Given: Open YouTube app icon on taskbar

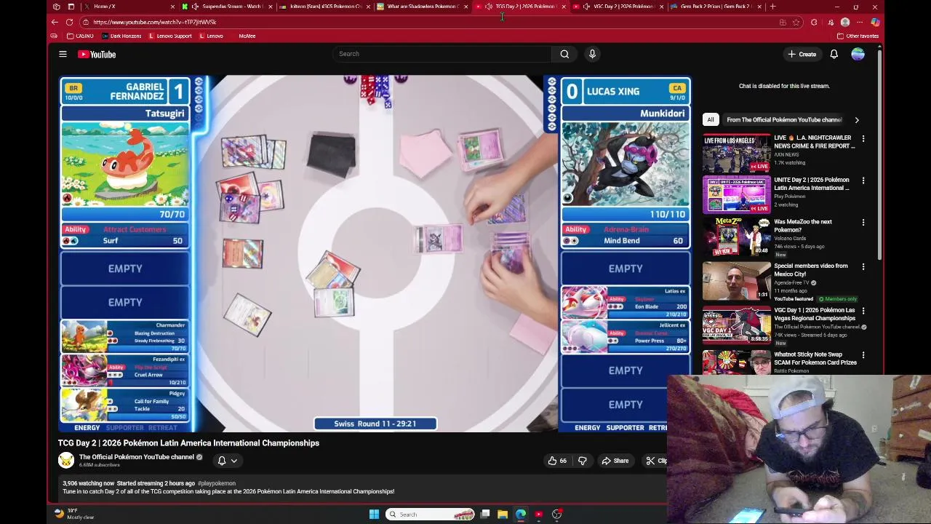Looking at the screenshot, I should click(539, 515).
